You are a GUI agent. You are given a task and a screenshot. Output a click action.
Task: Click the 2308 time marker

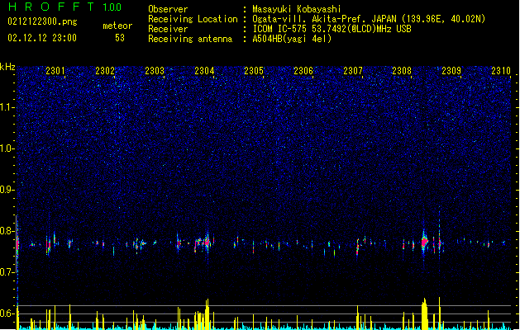(402, 71)
